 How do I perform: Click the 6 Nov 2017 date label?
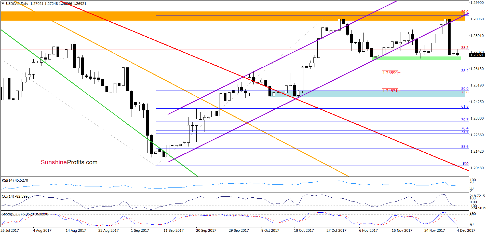click(x=368, y=230)
